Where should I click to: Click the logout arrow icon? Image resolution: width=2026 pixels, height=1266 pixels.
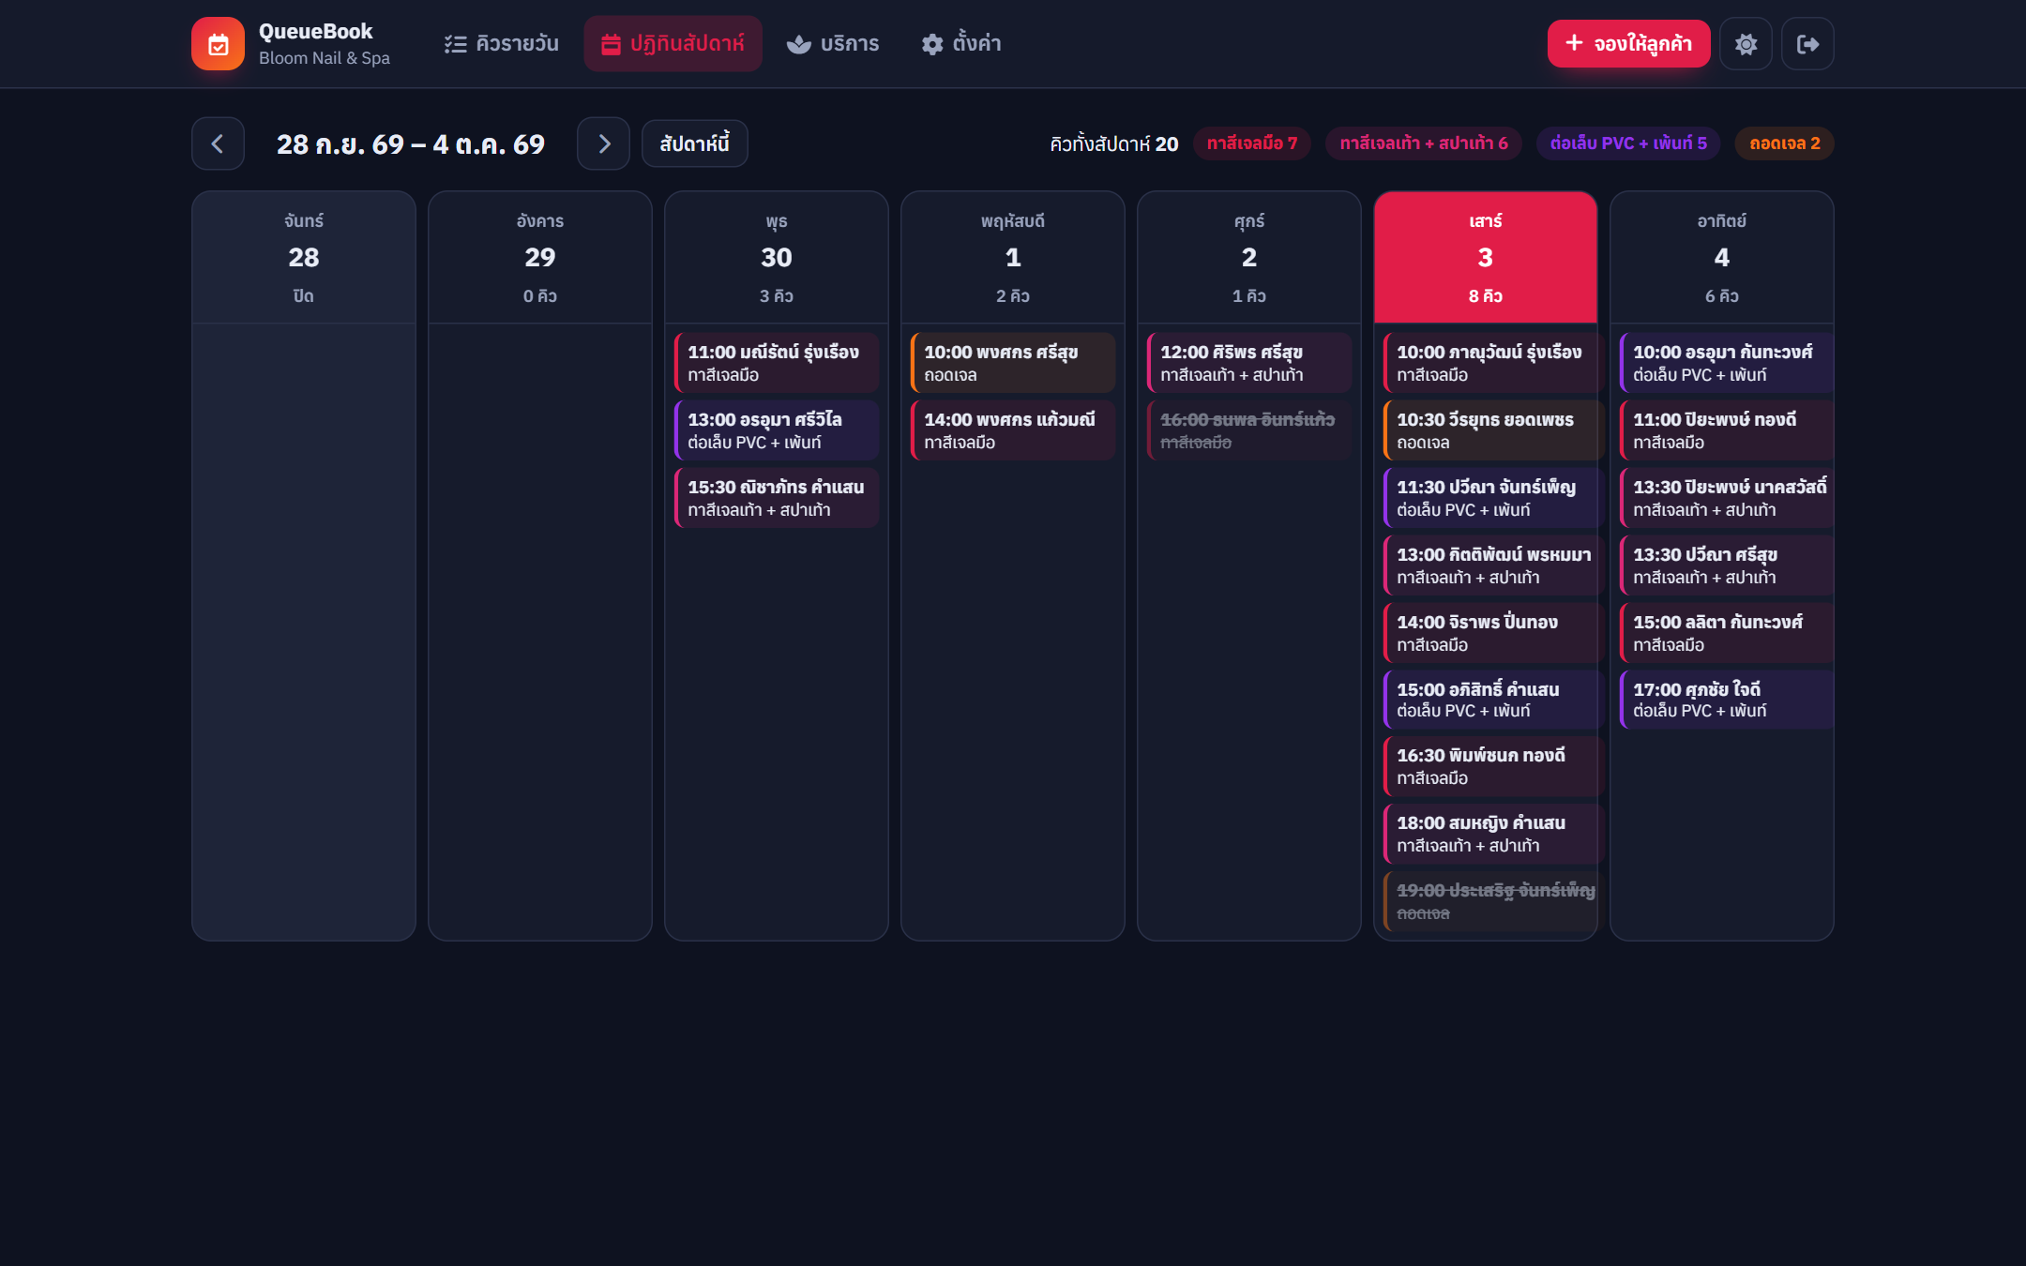tap(1807, 44)
